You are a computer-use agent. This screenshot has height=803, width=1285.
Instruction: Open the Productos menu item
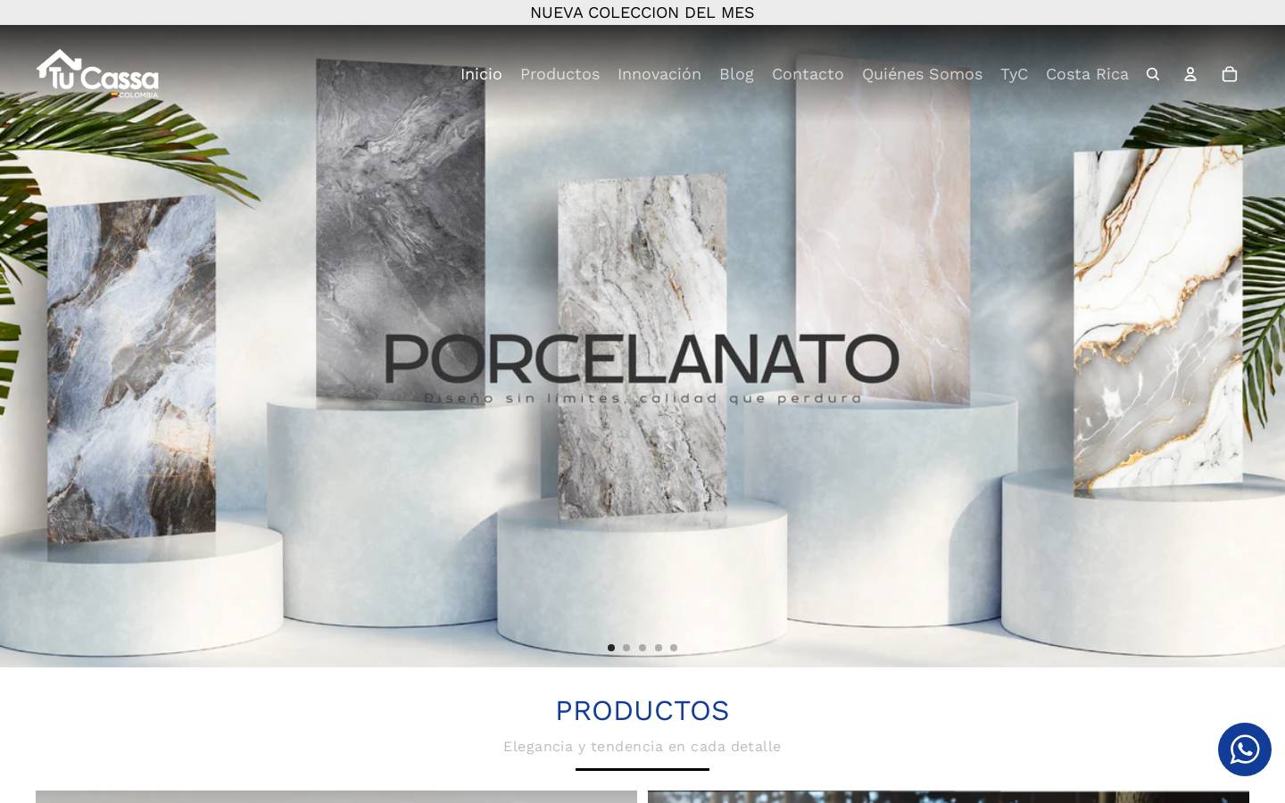[x=560, y=74]
